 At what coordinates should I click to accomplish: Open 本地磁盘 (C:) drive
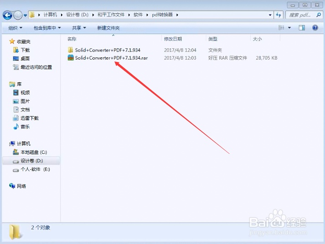[34, 152]
